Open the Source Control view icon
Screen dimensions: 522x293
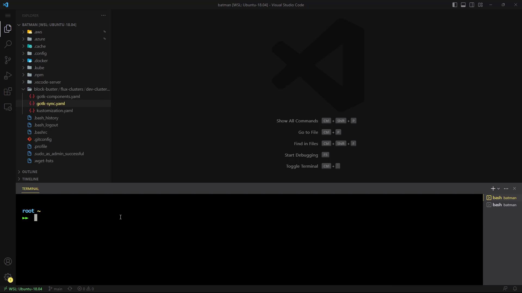click(8, 60)
